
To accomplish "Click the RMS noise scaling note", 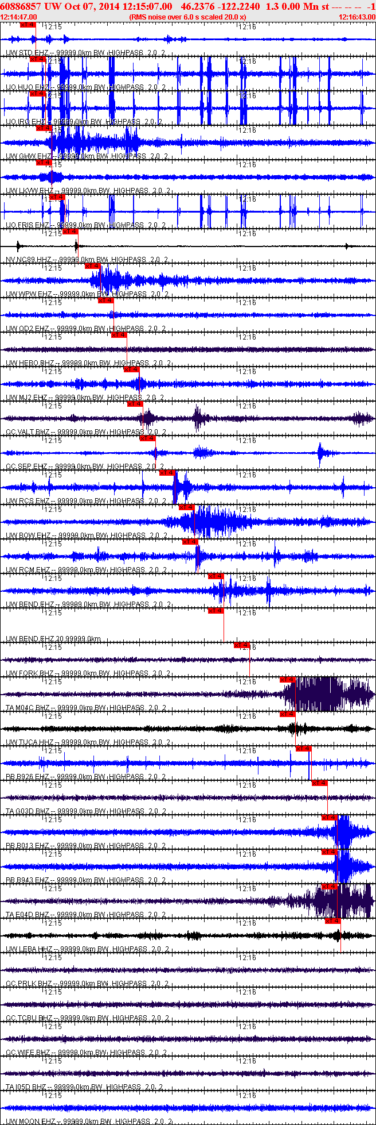I will click(188, 17).
